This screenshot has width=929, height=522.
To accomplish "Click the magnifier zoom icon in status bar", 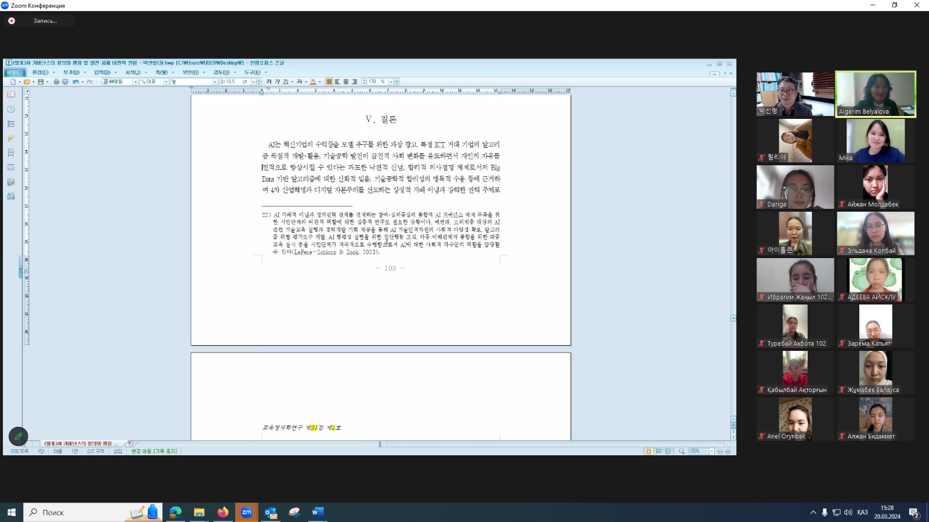I will [x=682, y=451].
